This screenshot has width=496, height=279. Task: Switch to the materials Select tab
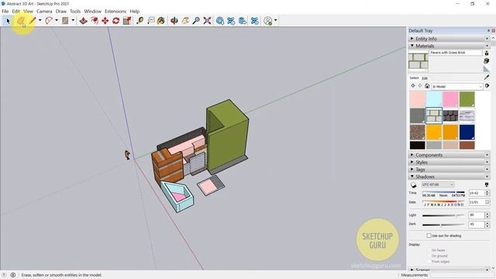(414, 77)
